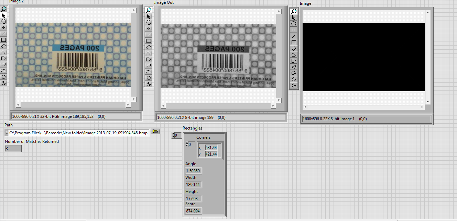Select the Selection arrow tool in Image 2 palette
The width and height of the screenshot is (457, 221).
tap(4, 15)
